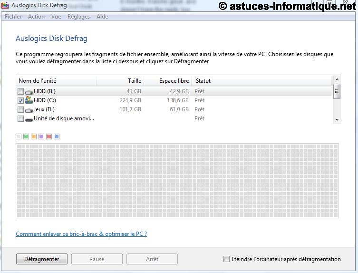
Task: Click the Jeux (D:) drive icon
Action: click(x=29, y=110)
